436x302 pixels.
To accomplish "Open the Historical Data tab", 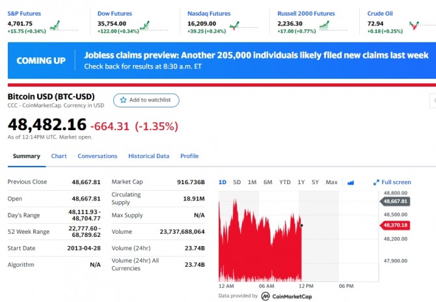I will click(x=148, y=156).
